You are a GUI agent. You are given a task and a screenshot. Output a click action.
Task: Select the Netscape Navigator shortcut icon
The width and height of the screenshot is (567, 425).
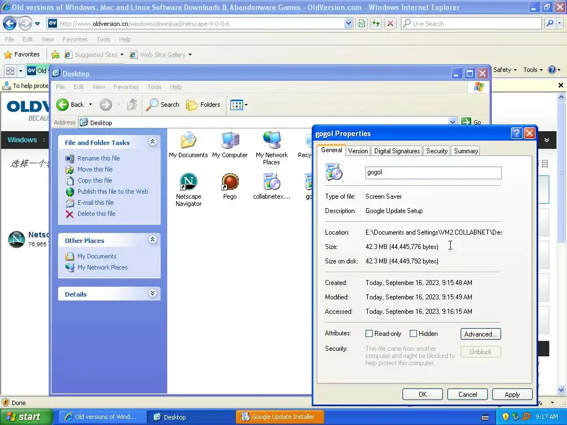[x=188, y=190]
